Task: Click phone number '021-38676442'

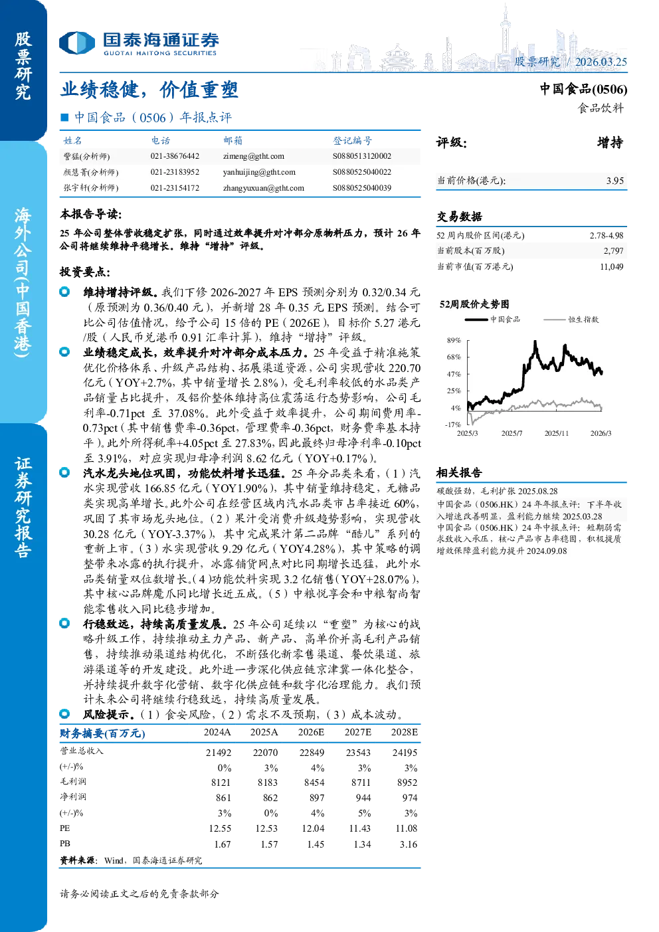Action: [x=175, y=157]
